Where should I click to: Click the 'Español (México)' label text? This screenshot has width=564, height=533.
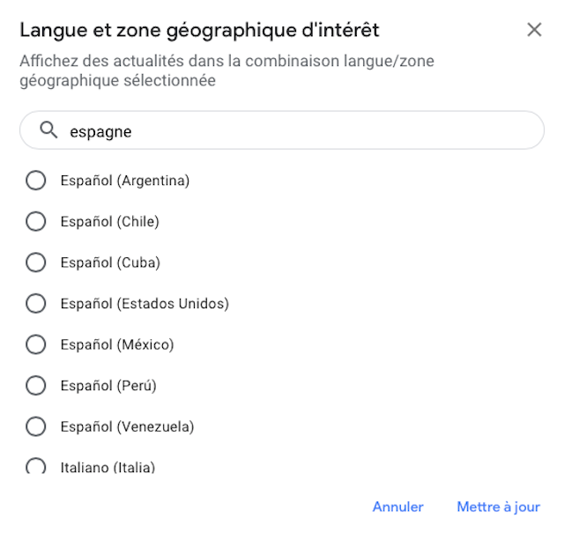[x=117, y=344]
